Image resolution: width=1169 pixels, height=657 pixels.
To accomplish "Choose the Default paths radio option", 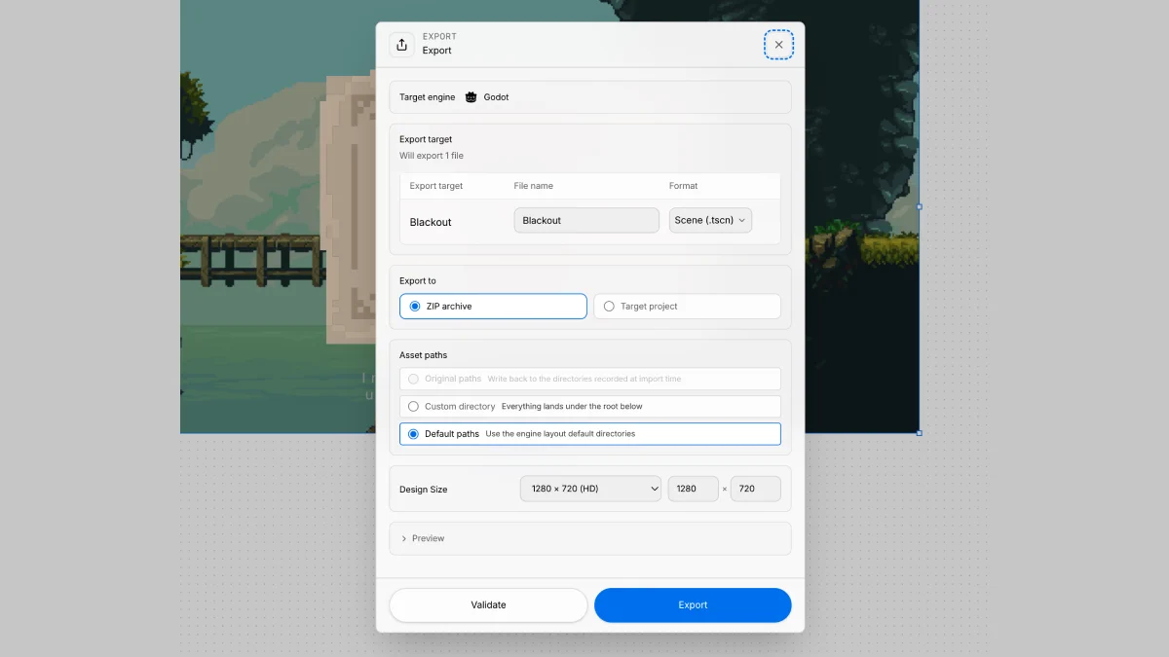I will pyautogui.click(x=590, y=434).
